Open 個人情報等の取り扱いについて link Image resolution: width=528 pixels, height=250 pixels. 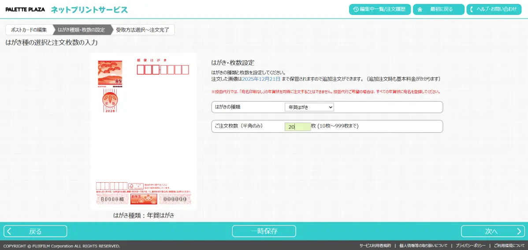423,246
